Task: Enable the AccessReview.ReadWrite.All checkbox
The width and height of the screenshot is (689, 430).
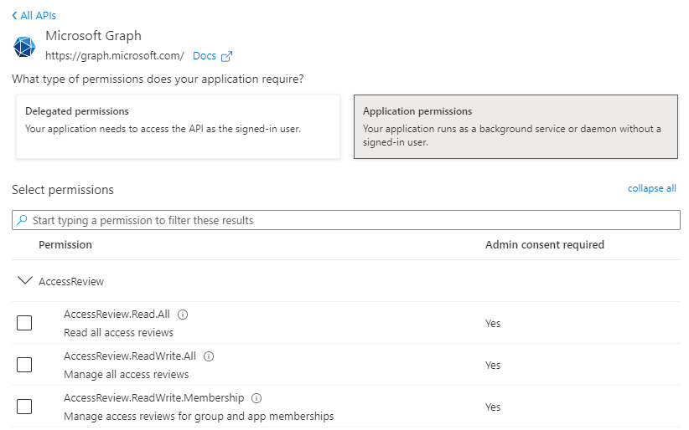Action: pos(24,365)
